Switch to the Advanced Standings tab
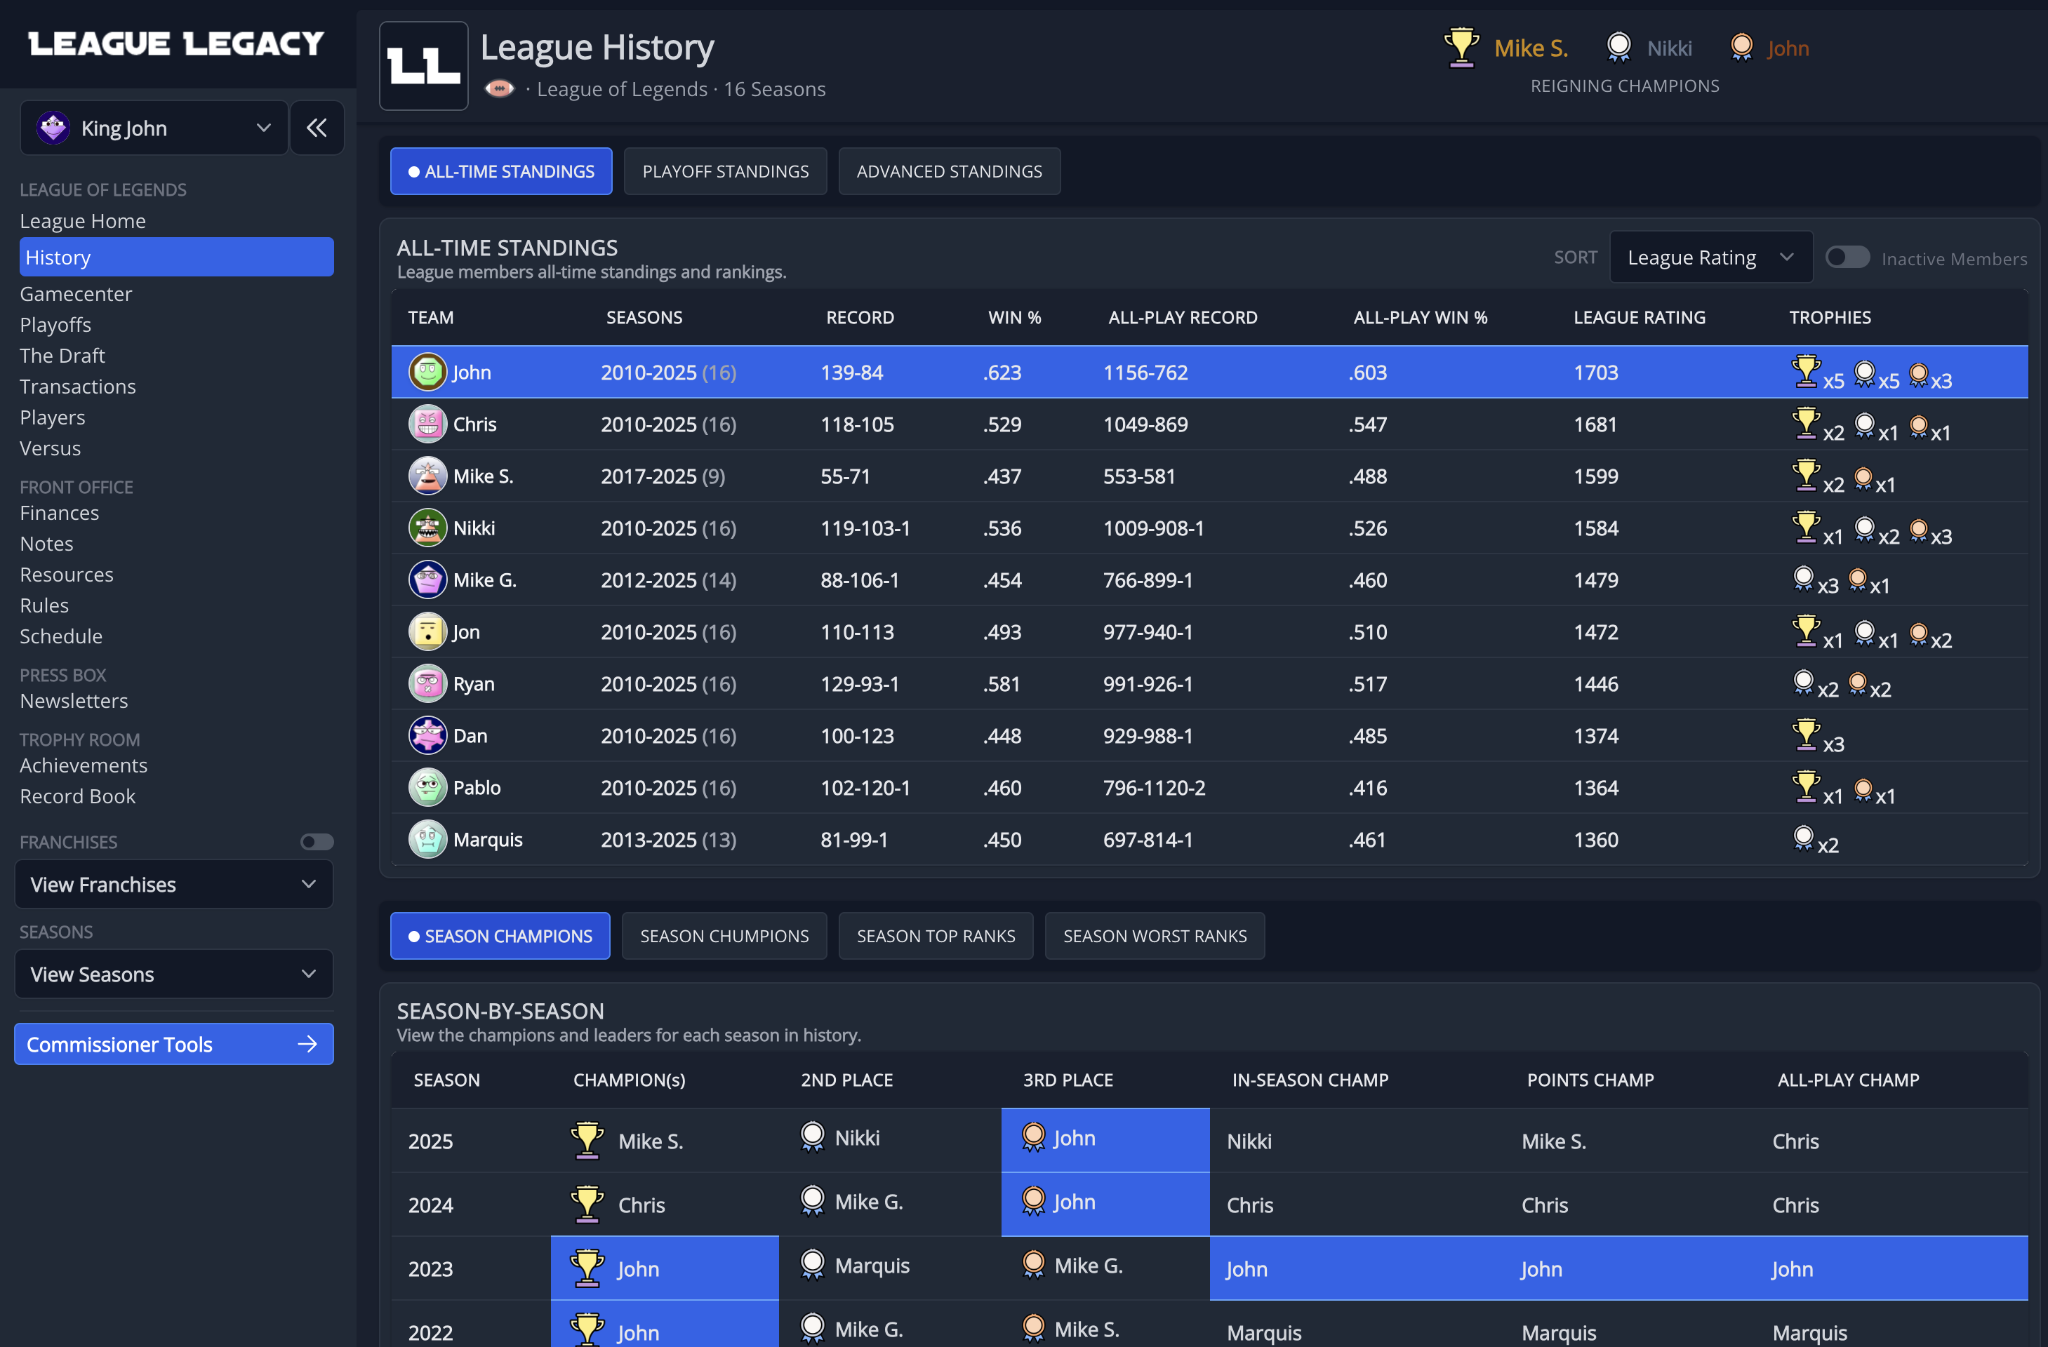The height and width of the screenshot is (1347, 2048). click(x=949, y=171)
